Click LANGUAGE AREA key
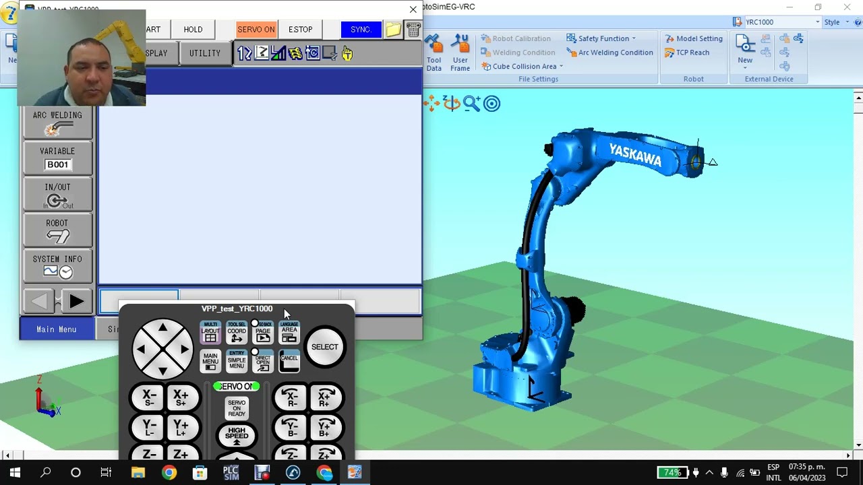The image size is (863, 485). tap(289, 333)
